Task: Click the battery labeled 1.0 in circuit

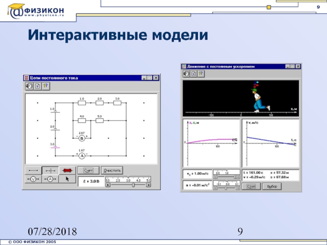Action: [55, 112]
